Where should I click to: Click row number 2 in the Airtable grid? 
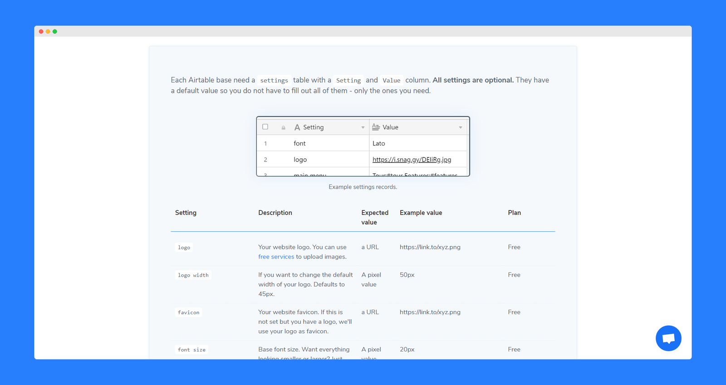click(265, 160)
